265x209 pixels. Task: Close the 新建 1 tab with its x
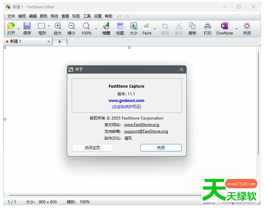[x=49, y=41]
